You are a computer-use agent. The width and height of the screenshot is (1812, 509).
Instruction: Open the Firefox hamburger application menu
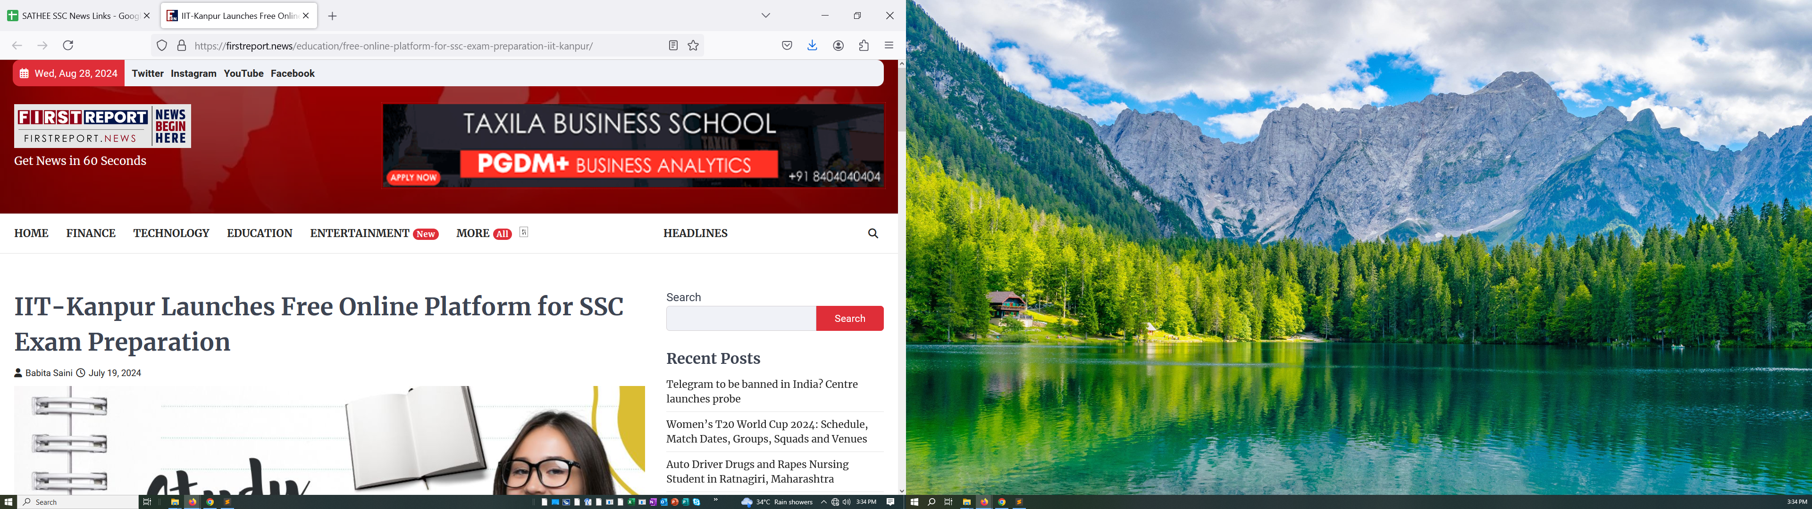click(x=889, y=46)
